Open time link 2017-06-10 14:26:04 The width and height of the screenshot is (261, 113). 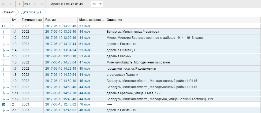click(x=61, y=62)
